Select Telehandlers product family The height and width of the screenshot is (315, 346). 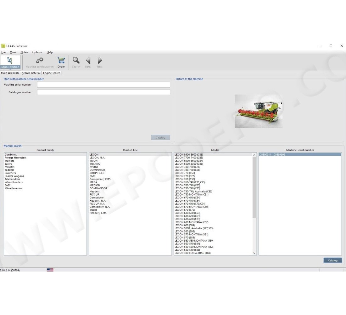click(45, 179)
